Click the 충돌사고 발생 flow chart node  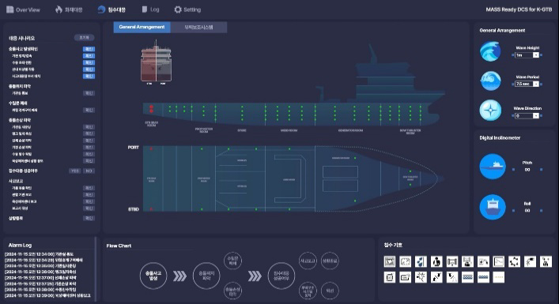pyautogui.click(x=153, y=275)
